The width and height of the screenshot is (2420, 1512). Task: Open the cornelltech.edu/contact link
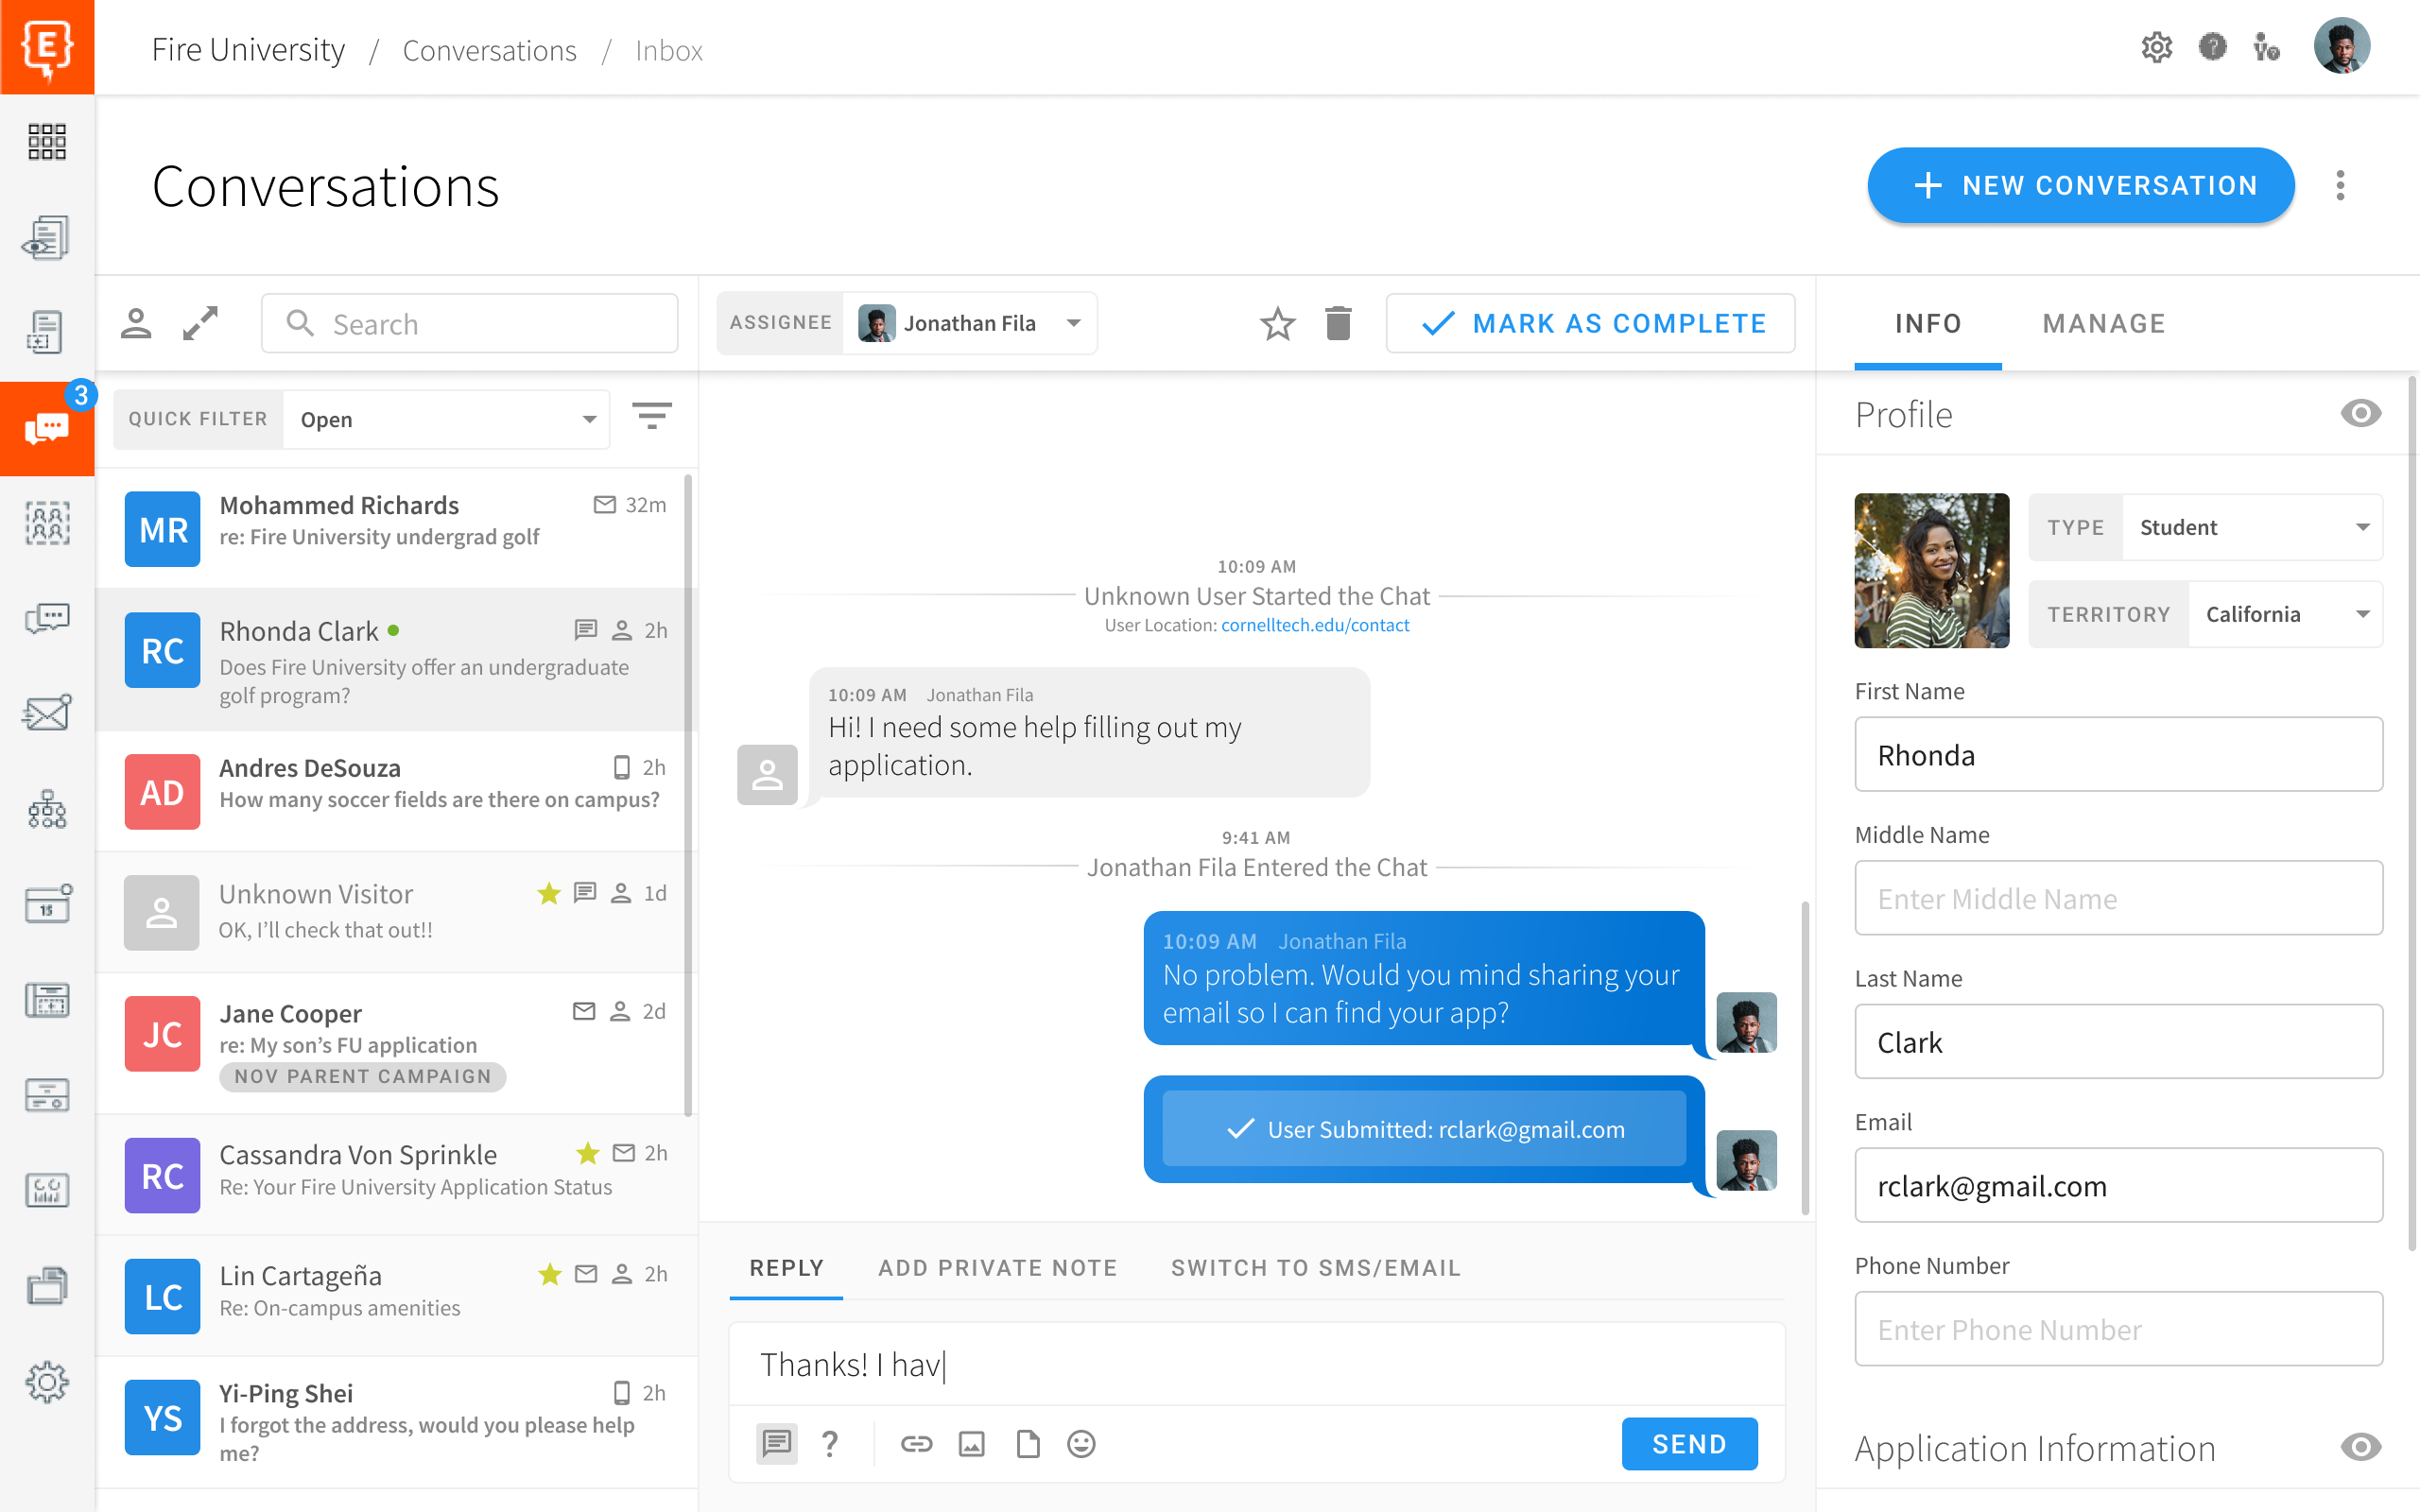click(x=1315, y=625)
